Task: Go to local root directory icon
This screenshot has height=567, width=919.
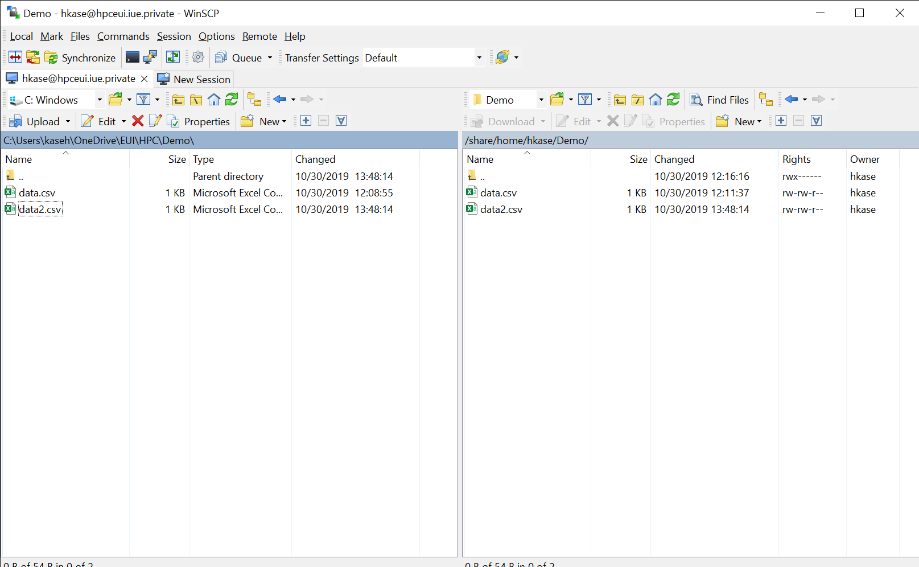Action: coord(196,100)
